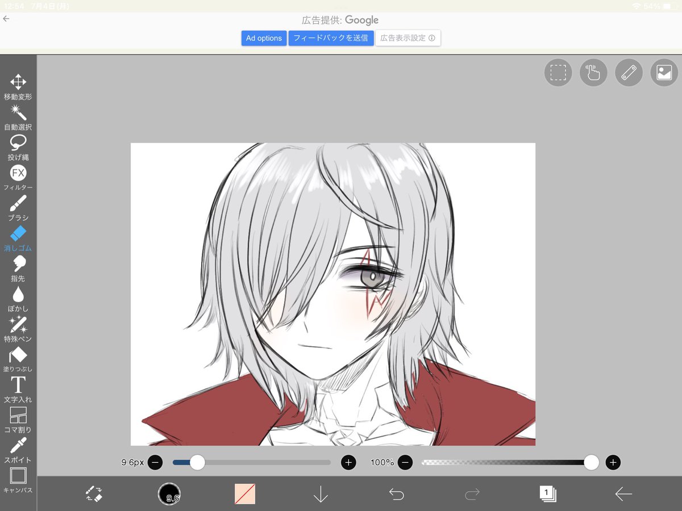Tap the back arrow at top left

click(6, 19)
